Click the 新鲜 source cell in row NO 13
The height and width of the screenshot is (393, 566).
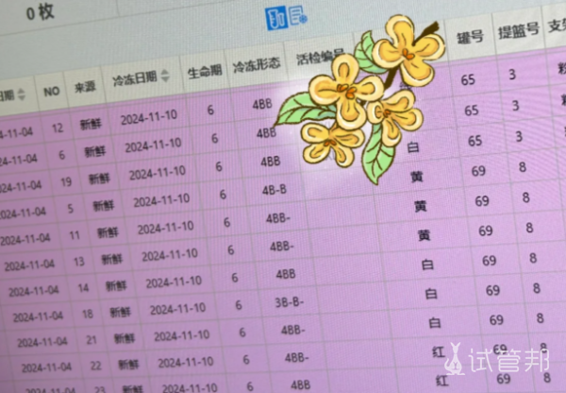click(x=112, y=259)
